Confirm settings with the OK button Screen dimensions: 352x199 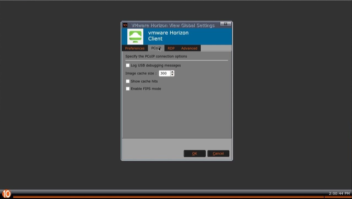(195, 153)
